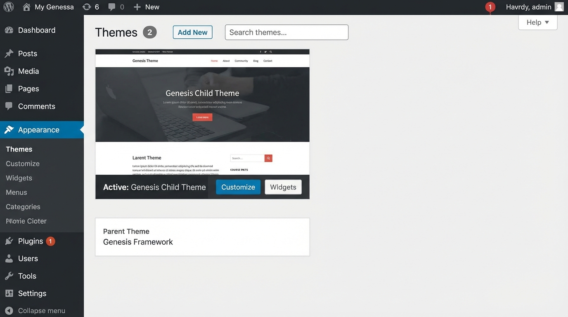Click the updates refresh icon showing 6
Screen dimensions: 568x317
[x=87, y=7]
